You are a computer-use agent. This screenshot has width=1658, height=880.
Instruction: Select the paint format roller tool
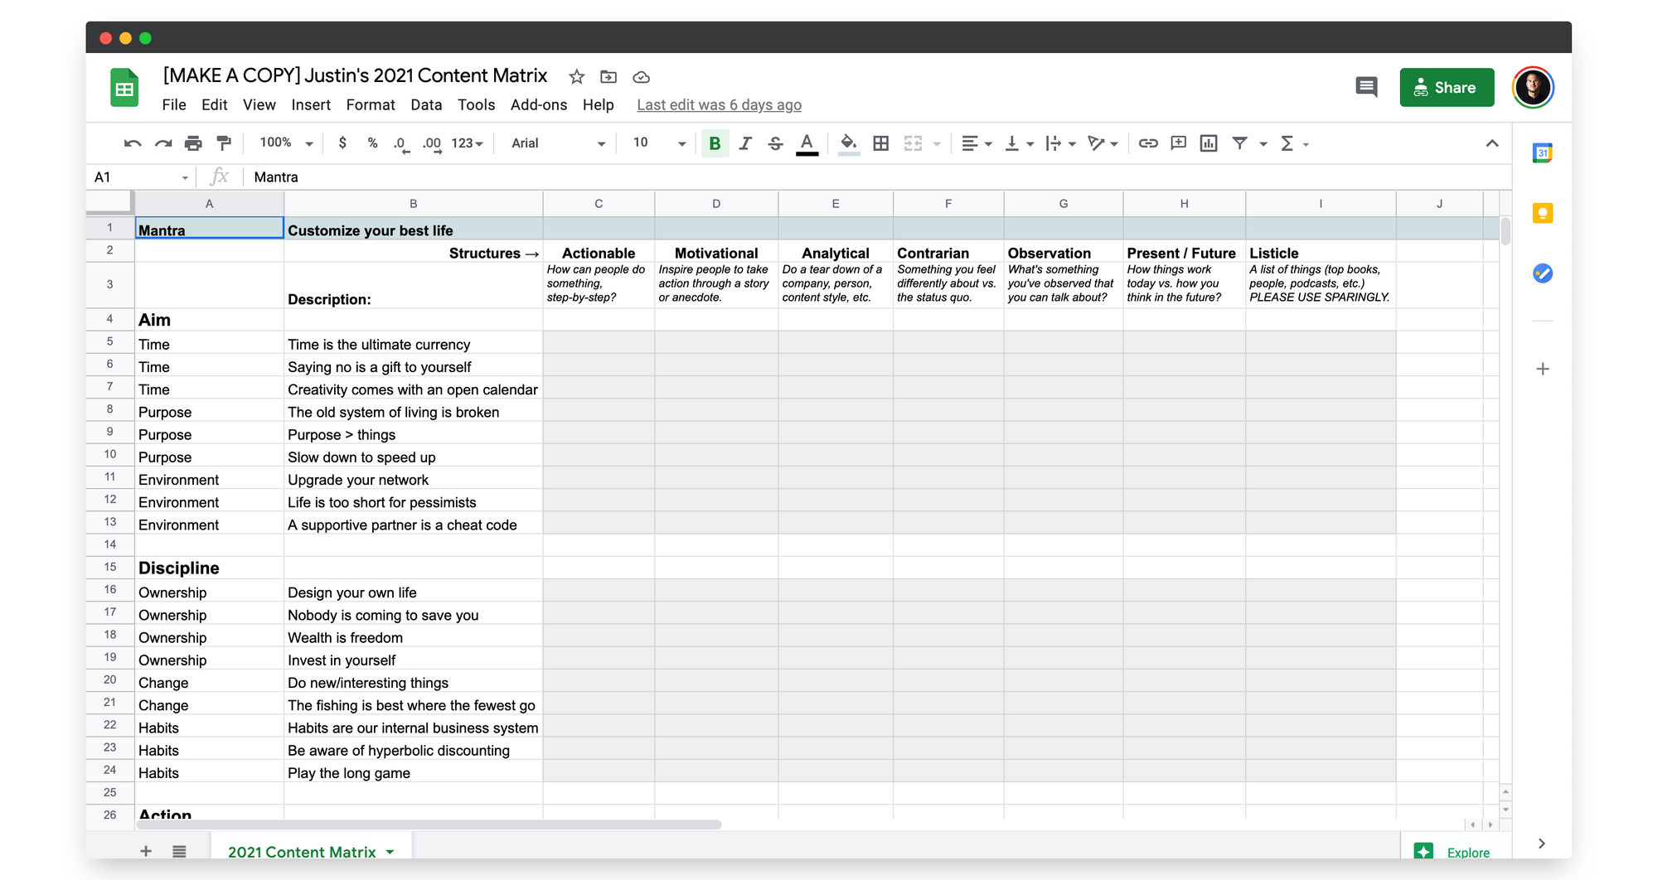pyautogui.click(x=224, y=143)
